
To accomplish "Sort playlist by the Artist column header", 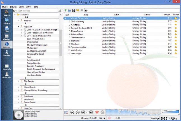I will coord(117,15).
